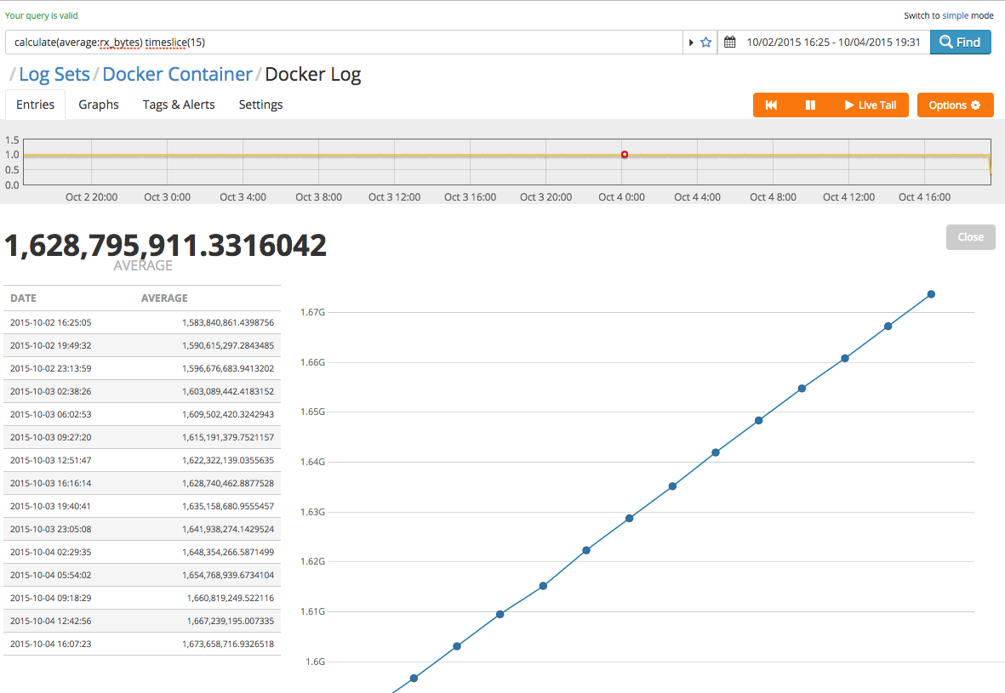Select the 2015-10-03 16:16:14 table row
Viewport: 1005px width, 693px height.
click(141, 483)
